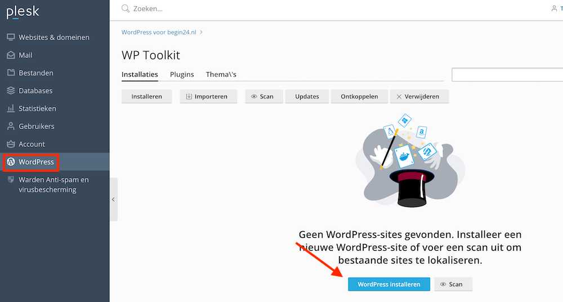This screenshot has height=302, width=563.
Task: Click the magic hat illustration
Action: click(410, 161)
